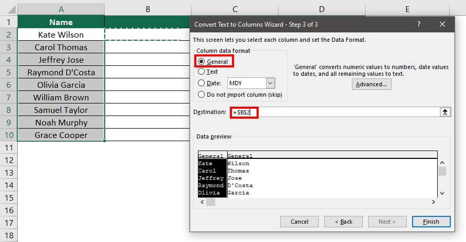Click the Advanced... button
The width and height of the screenshot is (466, 242).
click(x=372, y=84)
